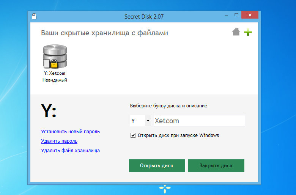Click the padlock icon in title bar
Viewport: 296px width, 195px height.
pos(34,16)
